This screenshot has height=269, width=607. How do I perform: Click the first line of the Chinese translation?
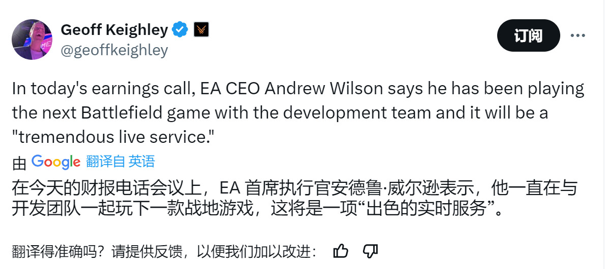294,188
